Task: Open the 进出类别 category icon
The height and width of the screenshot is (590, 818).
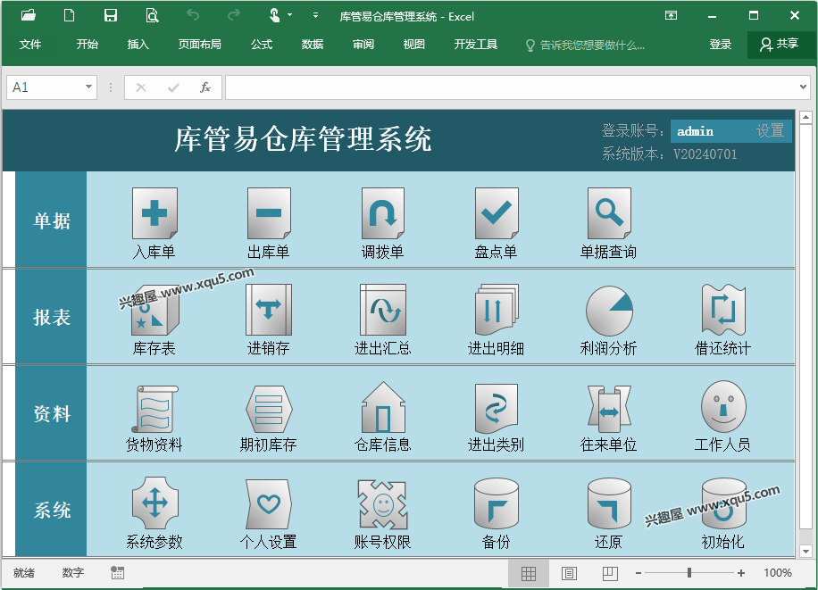Action: point(497,409)
